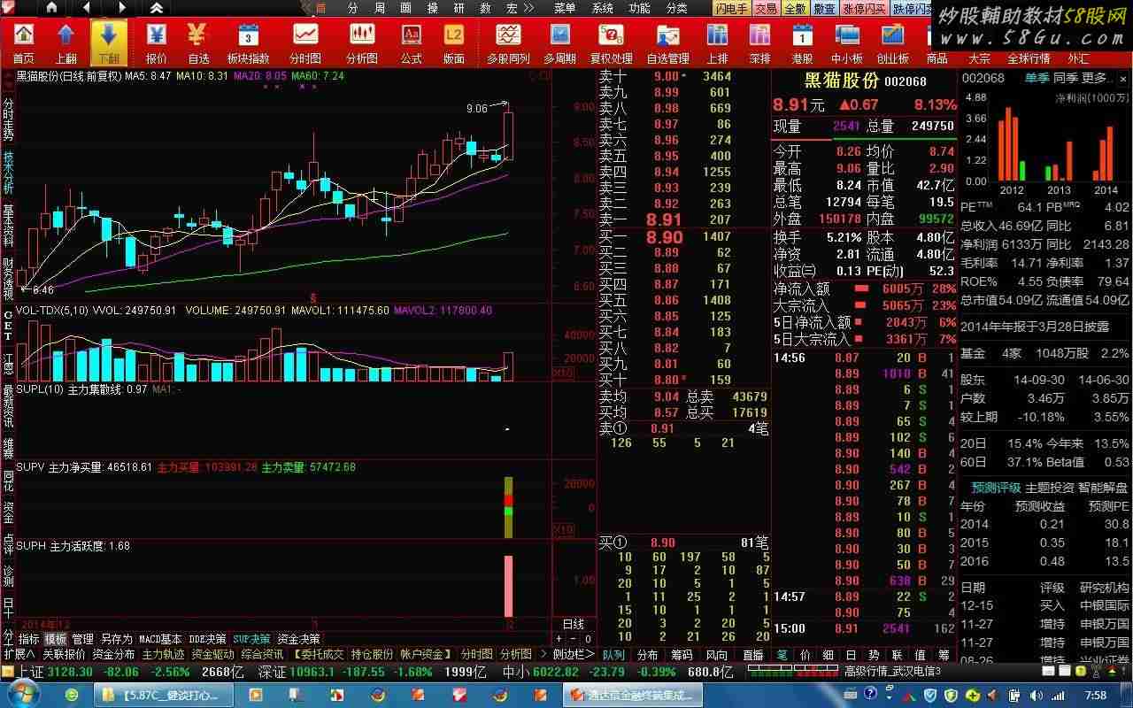Screen dimensions: 1133x708
Task: Expand the 侧边栏 sidebar chevron
Action: click(x=574, y=654)
